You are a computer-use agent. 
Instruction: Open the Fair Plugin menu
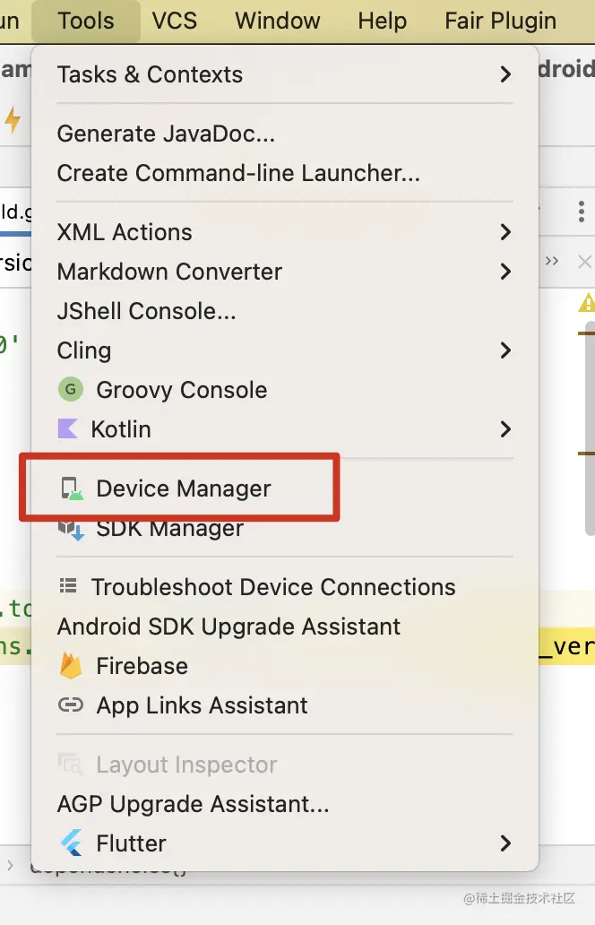click(500, 21)
